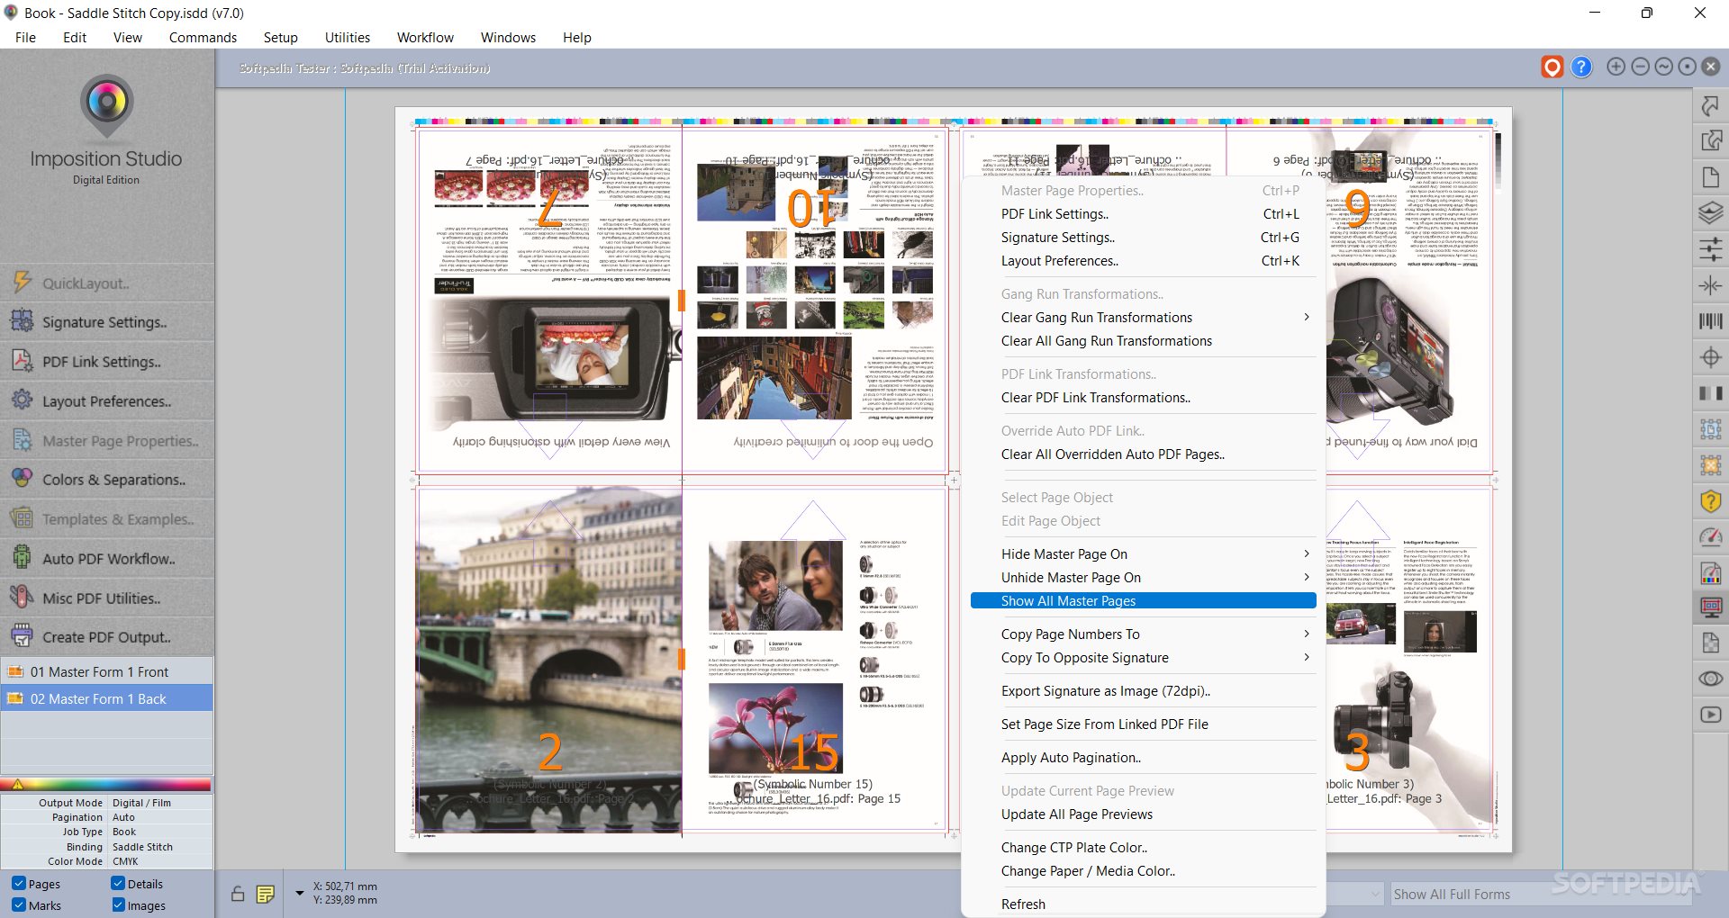Open Signature Settings in the sidebar

tap(107, 322)
